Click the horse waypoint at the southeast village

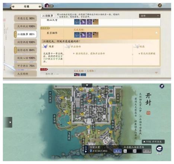tap(110, 132)
